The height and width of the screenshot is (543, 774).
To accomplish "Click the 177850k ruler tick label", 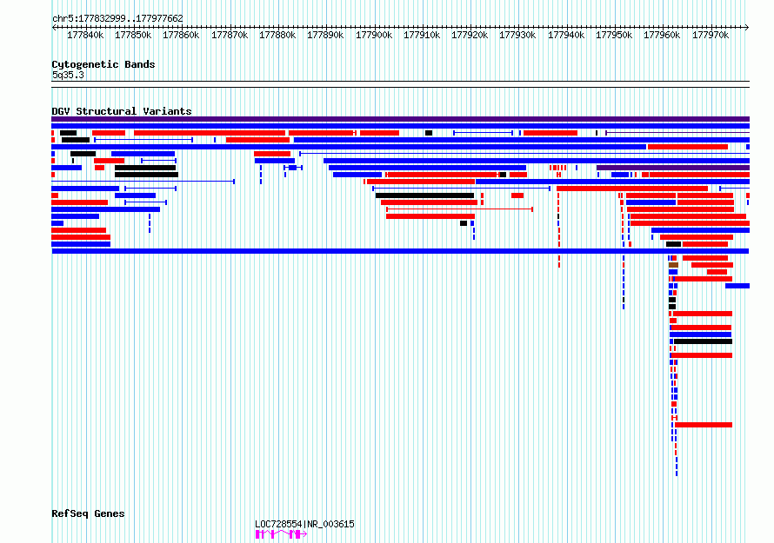I will [133, 35].
